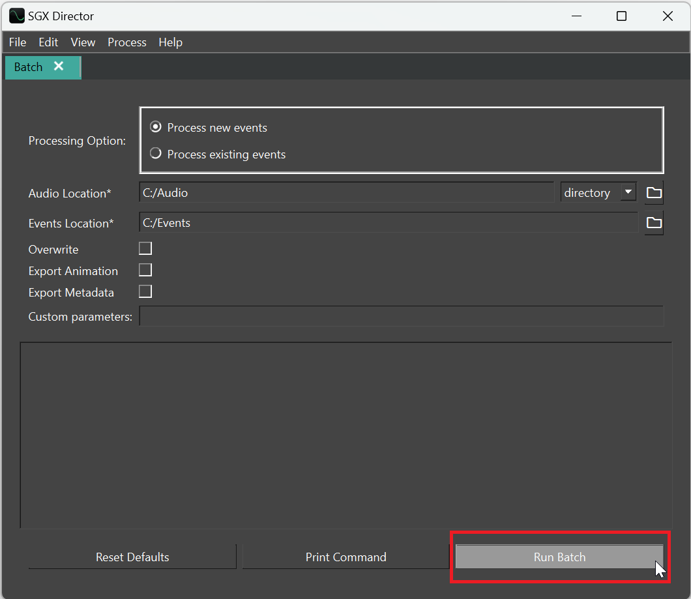691x599 pixels.
Task: Open the Process menu
Action: (127, 42)
